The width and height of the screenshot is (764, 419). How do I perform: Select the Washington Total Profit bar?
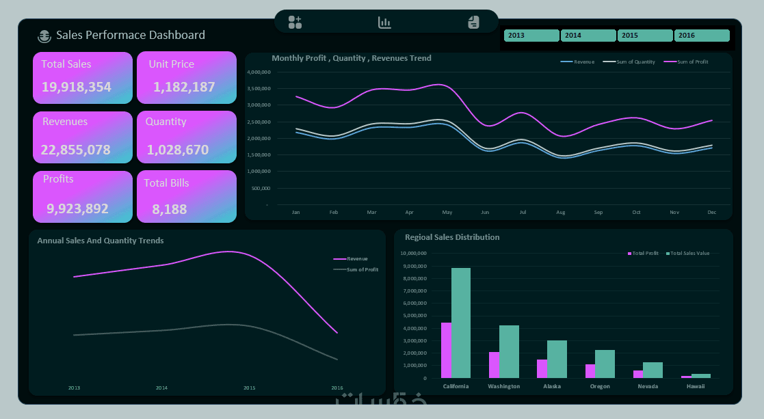coord(494,365)
